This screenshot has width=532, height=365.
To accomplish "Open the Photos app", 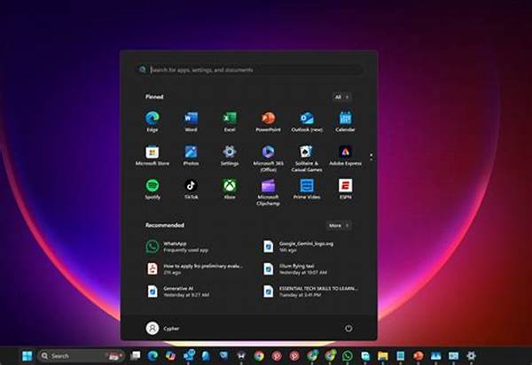I will coord(191,155).
